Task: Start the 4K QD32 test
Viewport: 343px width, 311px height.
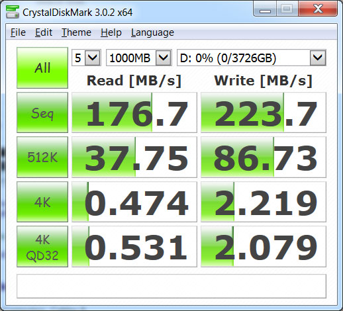Action: [42, 247]
